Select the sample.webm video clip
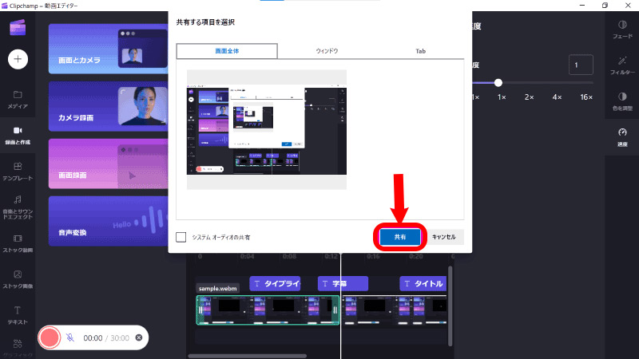Screen dimensions: 639x359 (x=268, y=310)
